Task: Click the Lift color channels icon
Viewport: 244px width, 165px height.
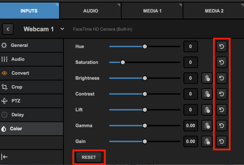Action: pos(207,110)
